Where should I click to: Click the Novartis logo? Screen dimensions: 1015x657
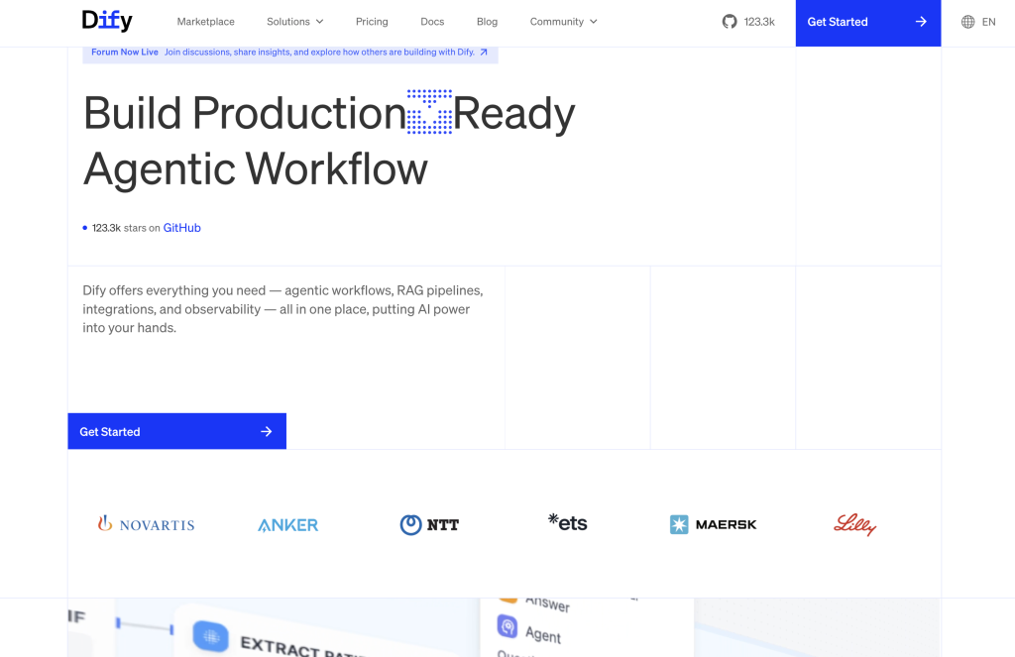coord(146,524)
